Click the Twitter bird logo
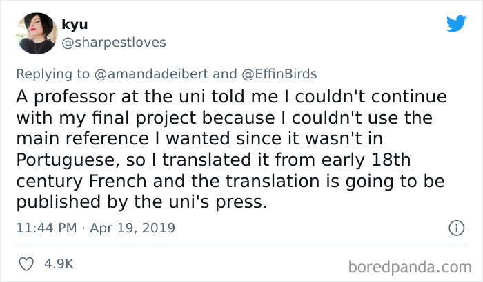483x282 pixels. (456, 23)
